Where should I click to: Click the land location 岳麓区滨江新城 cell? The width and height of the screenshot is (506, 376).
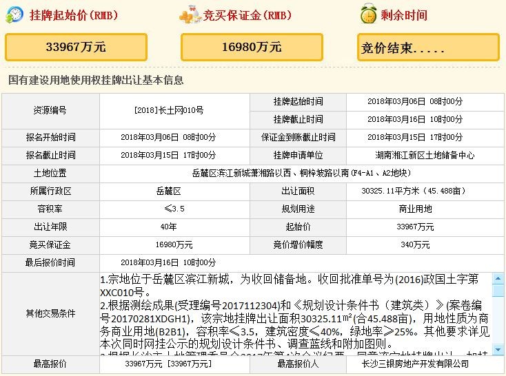click(303, 173)
